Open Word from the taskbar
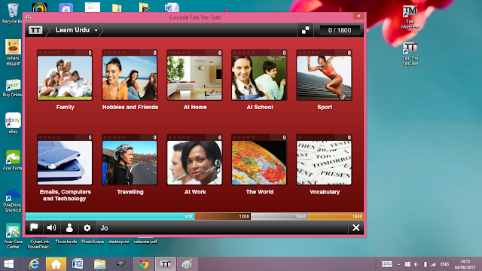This screenshot has width=482, height=271. tap(78, 264)
